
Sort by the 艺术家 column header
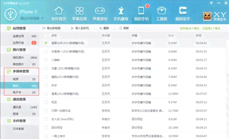[x=106, y=36]
